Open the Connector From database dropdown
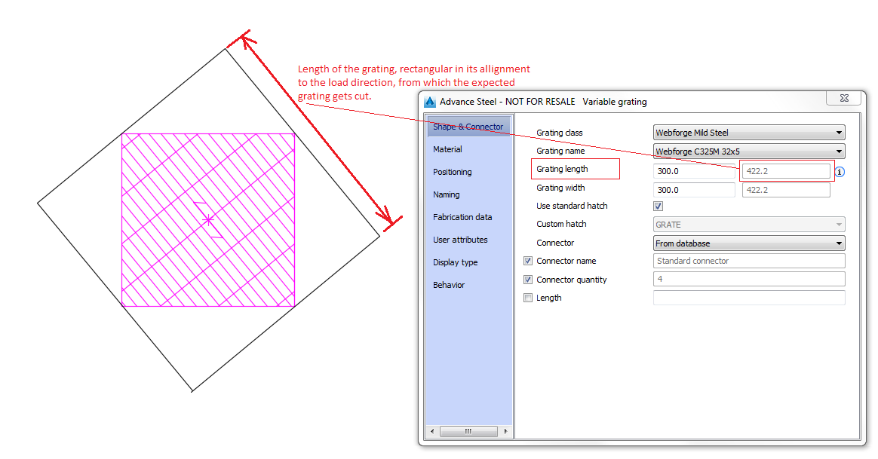 click(749, 243)
